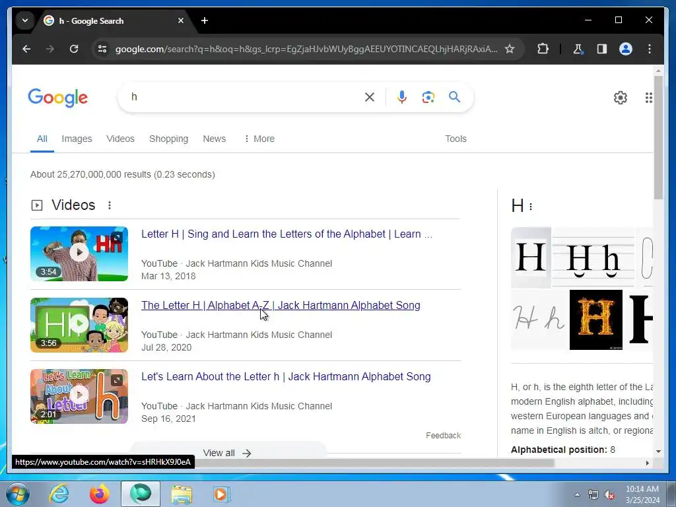Search by image with the camera icon

(428, 97)
